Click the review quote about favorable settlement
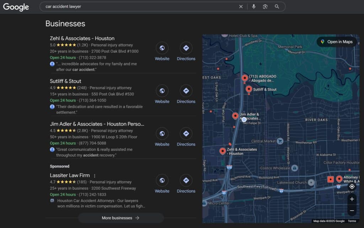364x228 pixels. coord(100,109)
